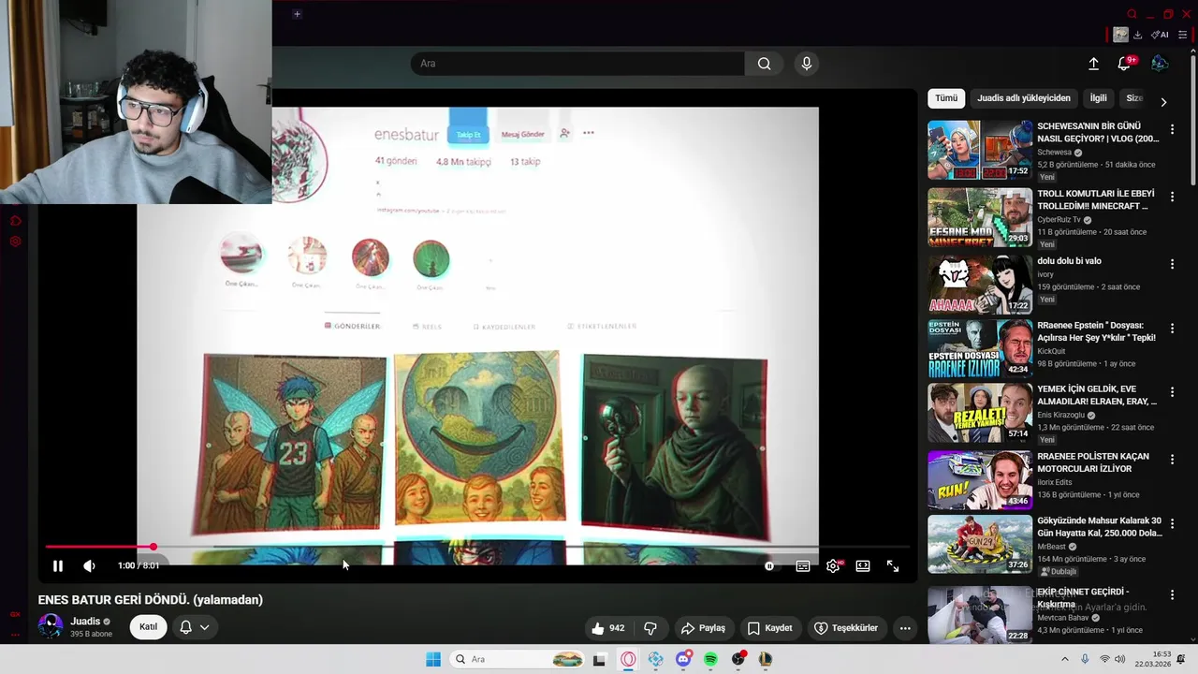The height and width of the screenshot is (674, 1198).
Task: Open the Windows Start menu
Action: 433,659
